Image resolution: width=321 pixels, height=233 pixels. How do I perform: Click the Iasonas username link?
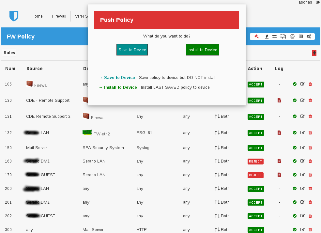click(305, 2)
